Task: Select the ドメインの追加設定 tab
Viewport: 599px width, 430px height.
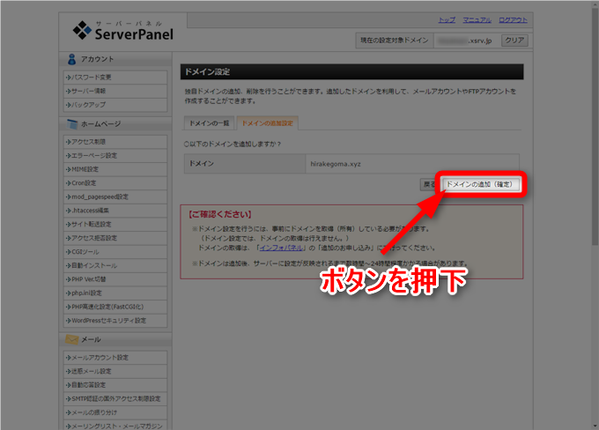Action: click(268, 123)
